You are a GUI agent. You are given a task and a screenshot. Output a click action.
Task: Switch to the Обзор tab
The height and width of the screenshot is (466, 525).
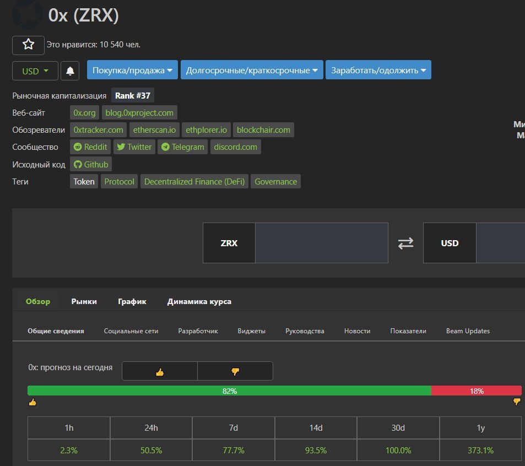click(x=38, y=302)
